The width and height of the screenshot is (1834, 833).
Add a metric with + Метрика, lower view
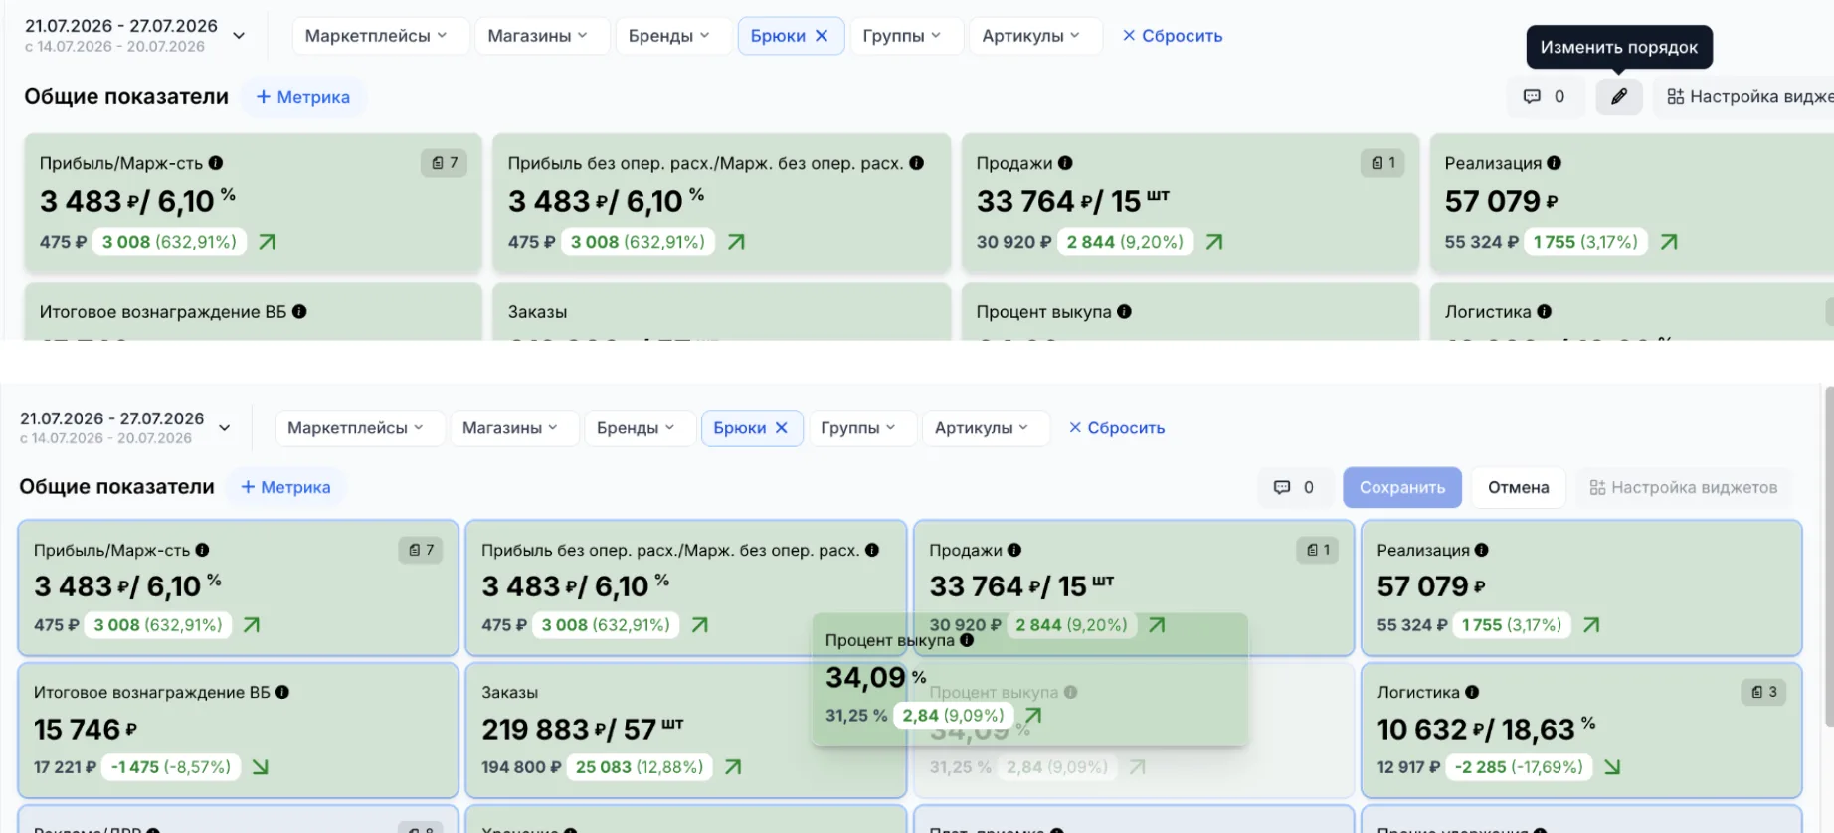point(285,487)
